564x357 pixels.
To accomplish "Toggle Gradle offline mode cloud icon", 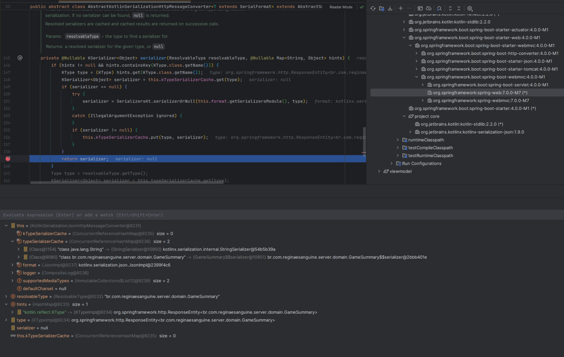I will point(429,8).
